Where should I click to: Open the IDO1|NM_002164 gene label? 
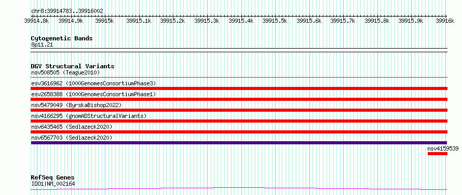(53, 184)
